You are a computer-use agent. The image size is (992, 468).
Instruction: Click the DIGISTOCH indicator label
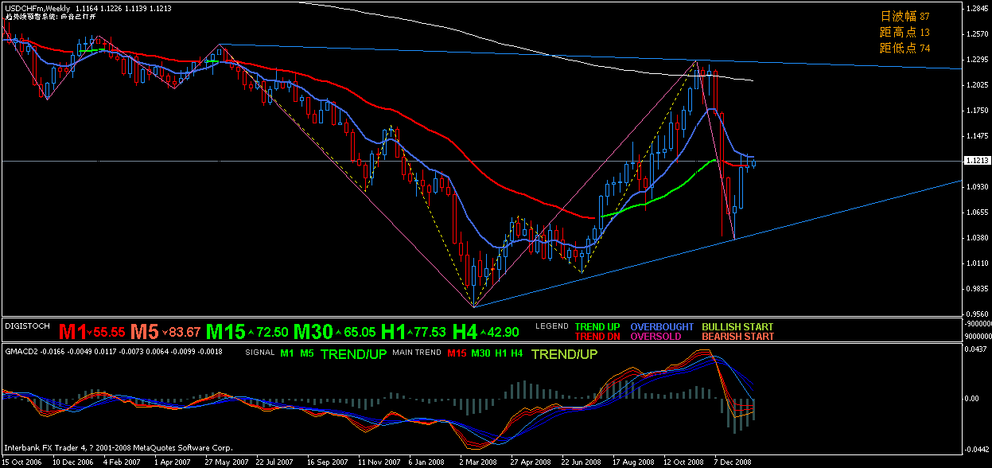click(x=28, y=326)
